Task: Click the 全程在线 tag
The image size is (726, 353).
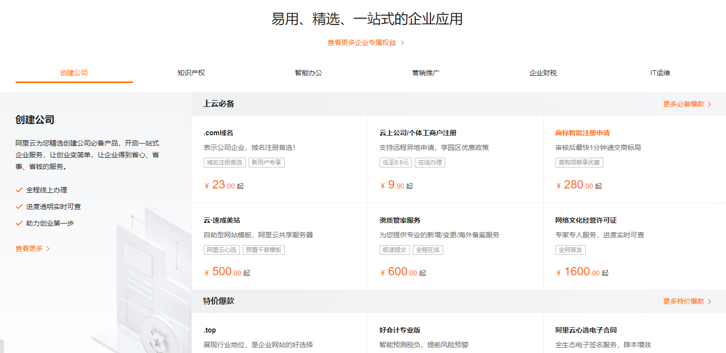Action: coord(427,250)
